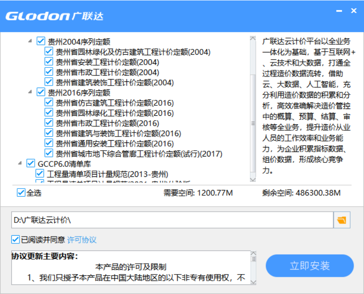Click the Glodon 广联达 logo
This screenshot has height=294, width=364.
(x=55, y=16)
